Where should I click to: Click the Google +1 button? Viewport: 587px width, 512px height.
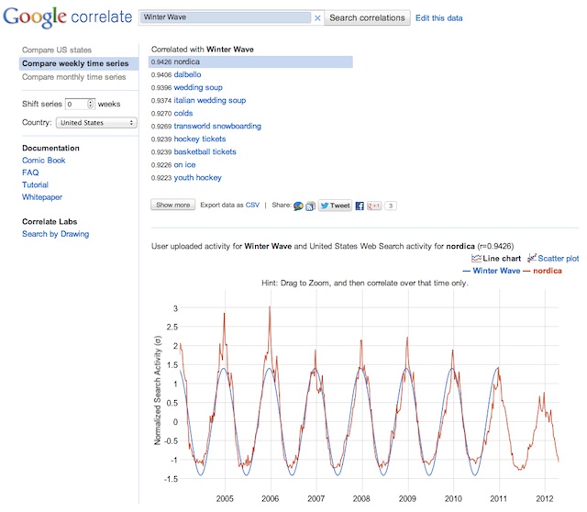[373, 206]
